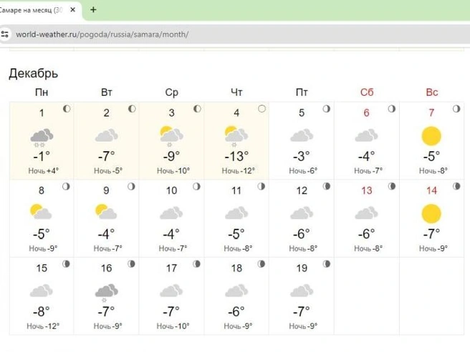Click the moon phase icon on December 1
Screen dimensions: 470x352
(x=67, y=109)
